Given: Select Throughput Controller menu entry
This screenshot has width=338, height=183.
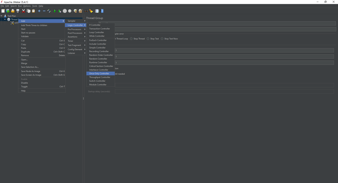Looking at the screenshot, I should coord(100,77).
